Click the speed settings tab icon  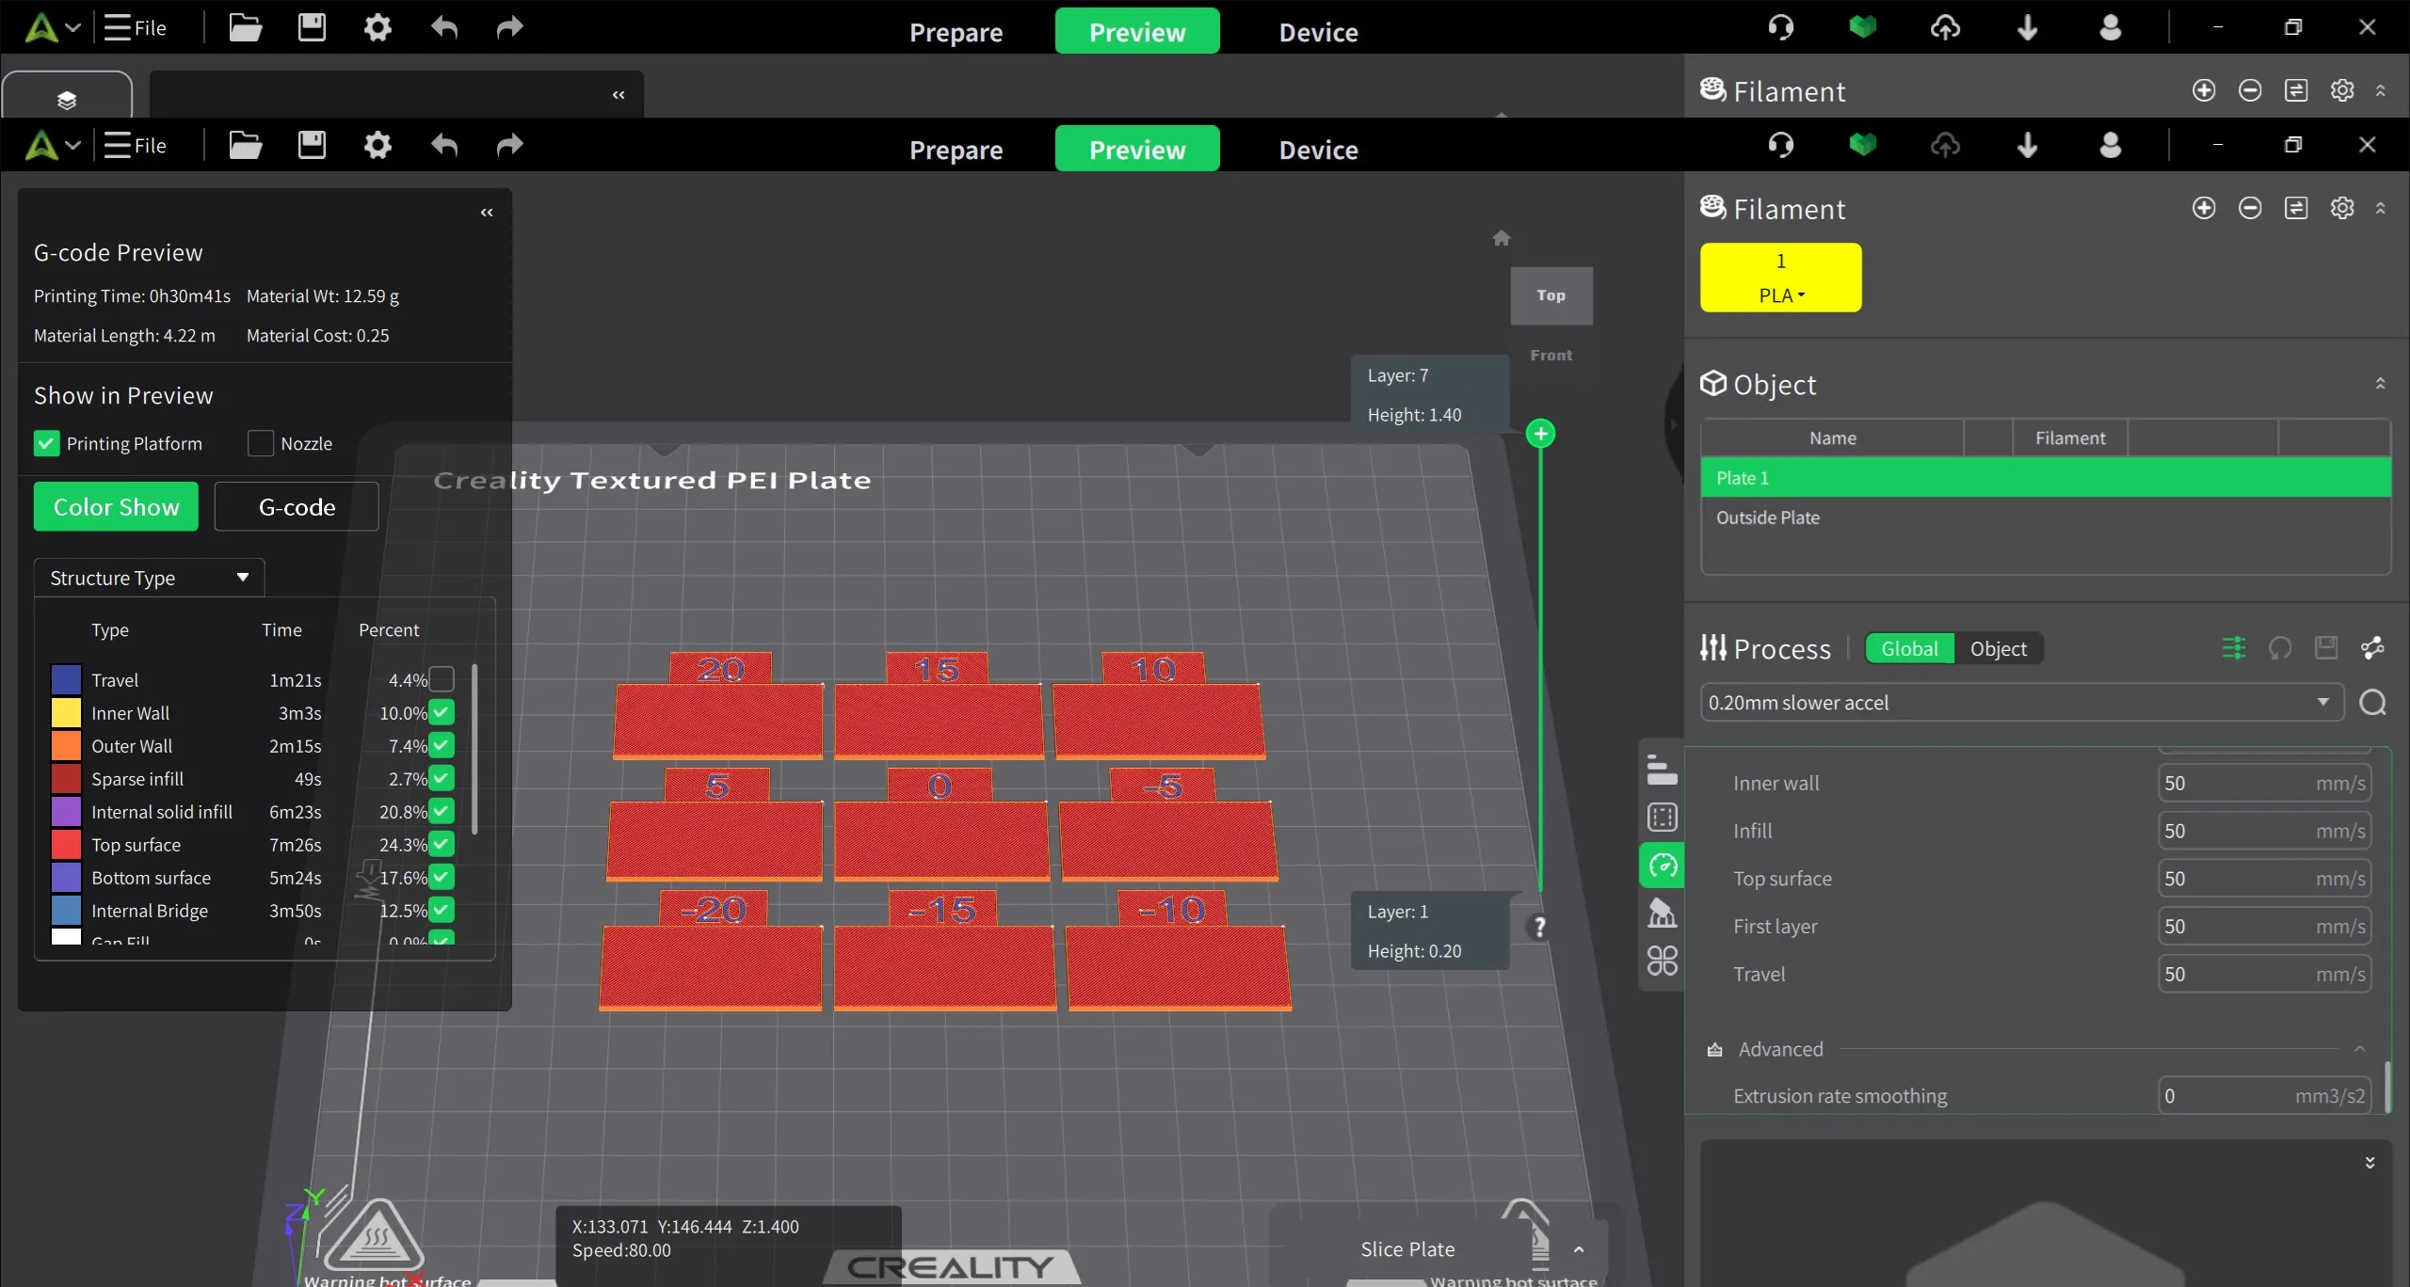pyautogui.click(x=1663, y=866)
